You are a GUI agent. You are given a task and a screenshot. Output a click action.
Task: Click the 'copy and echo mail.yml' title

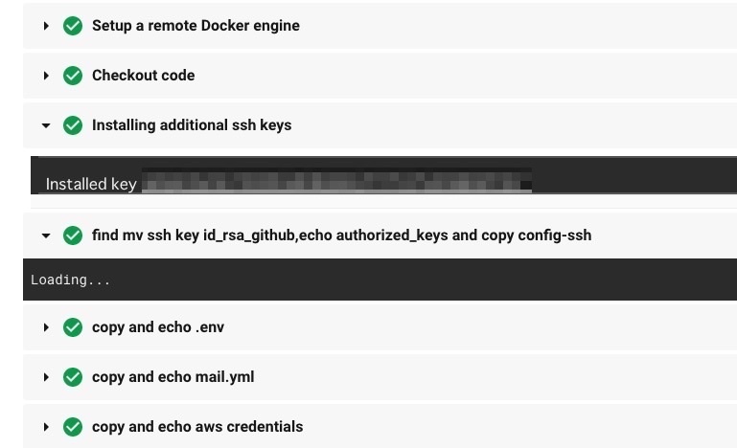click(x=173, y=377)
